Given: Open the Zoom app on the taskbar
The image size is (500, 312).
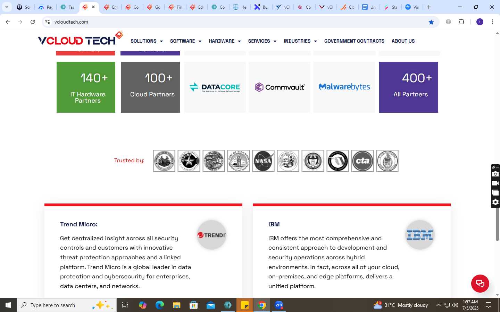Looking at the screenshot, I should click(279, 305).
